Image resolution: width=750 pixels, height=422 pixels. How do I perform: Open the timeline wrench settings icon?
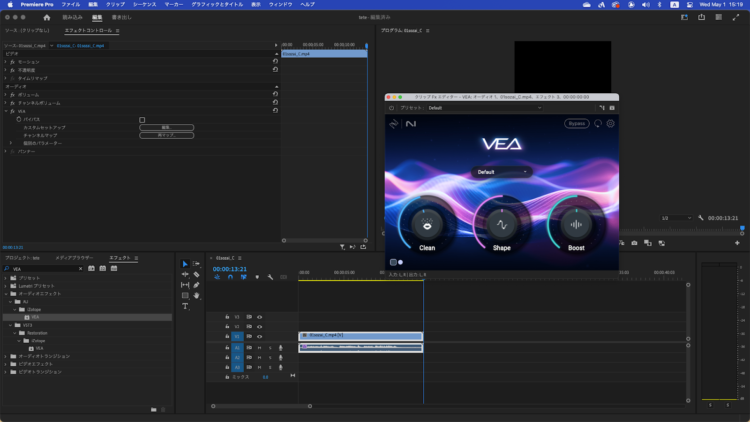pos(270,277)
